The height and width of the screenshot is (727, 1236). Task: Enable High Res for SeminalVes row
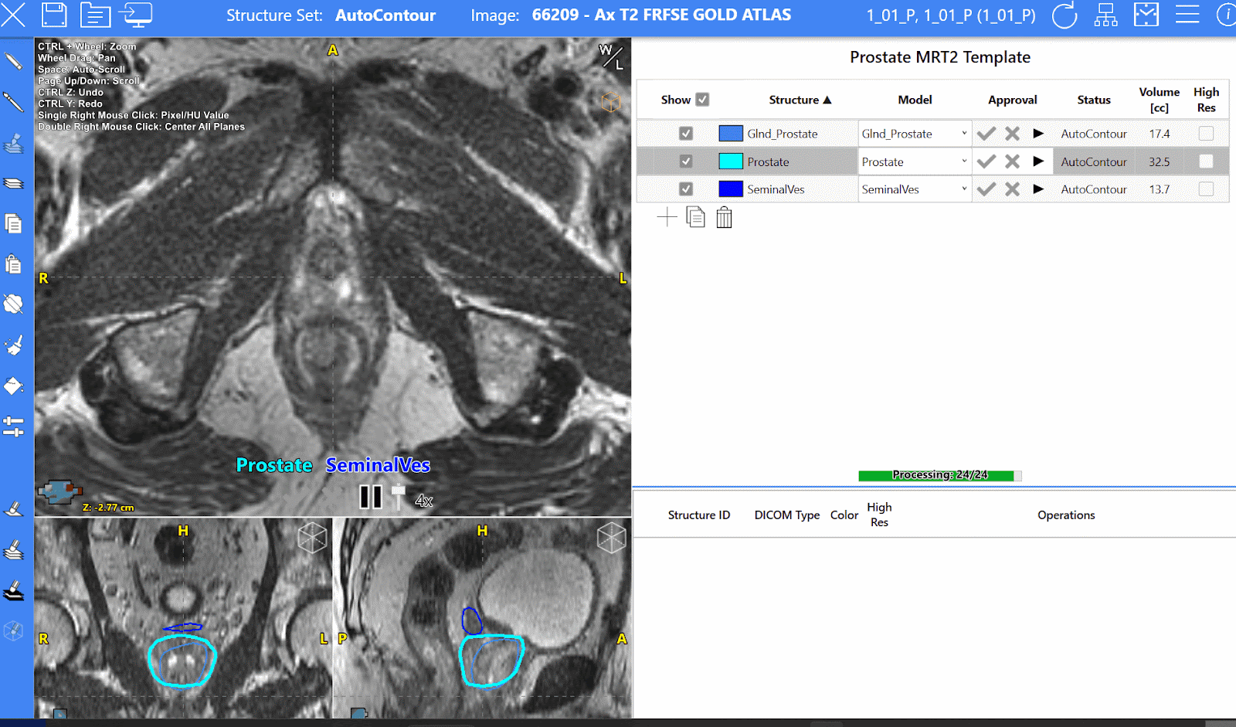[1206, 189]
